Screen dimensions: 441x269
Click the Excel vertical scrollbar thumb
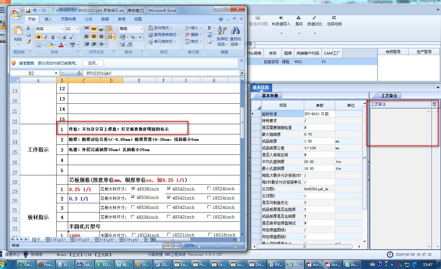(x=243, y=123)
